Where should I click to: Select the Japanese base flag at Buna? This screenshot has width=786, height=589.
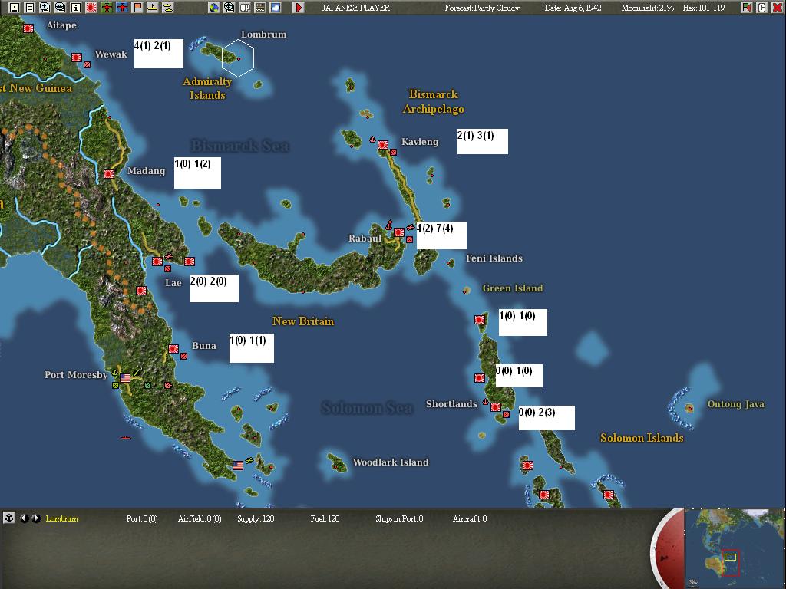(x=173, y=349)
